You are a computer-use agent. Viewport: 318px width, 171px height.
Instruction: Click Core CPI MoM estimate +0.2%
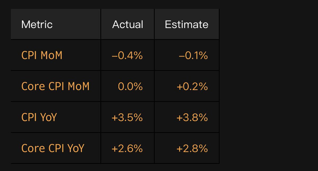tap(192, 86)
